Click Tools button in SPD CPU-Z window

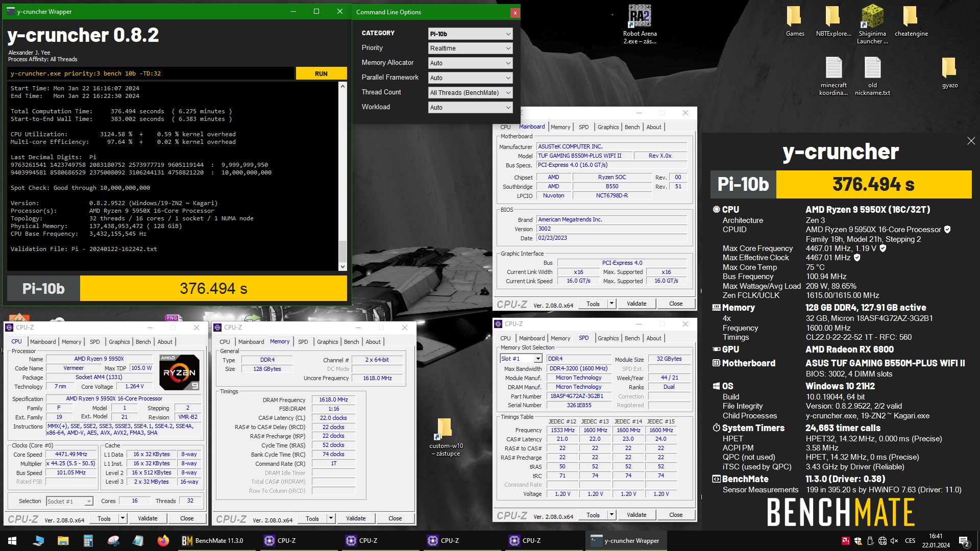click(593, 515)
